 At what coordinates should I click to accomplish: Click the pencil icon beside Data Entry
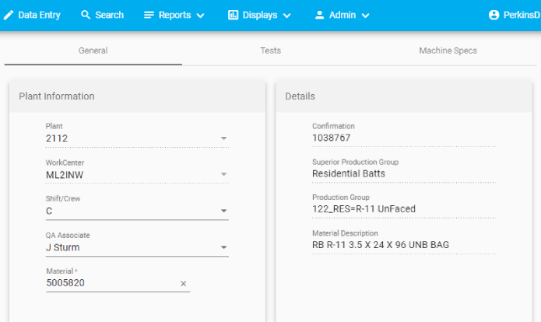(x=9, y=15)
